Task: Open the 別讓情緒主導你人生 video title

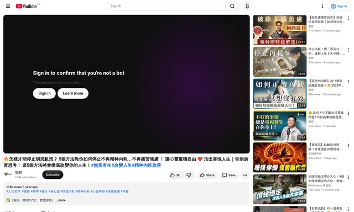Action: coord(326,178)
